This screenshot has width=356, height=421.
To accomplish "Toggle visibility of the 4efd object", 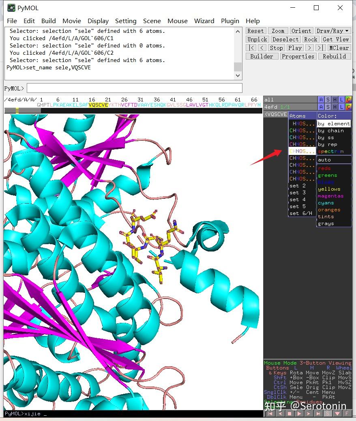I will click(290, 107).
